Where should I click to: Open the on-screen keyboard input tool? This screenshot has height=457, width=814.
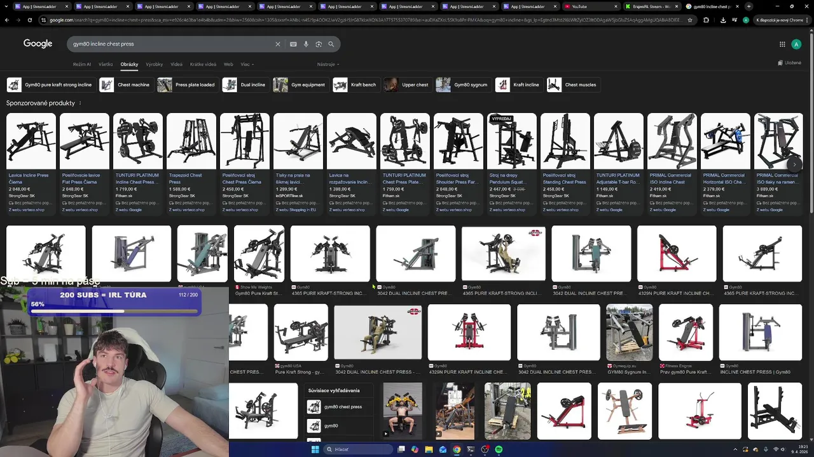point(293,44)
